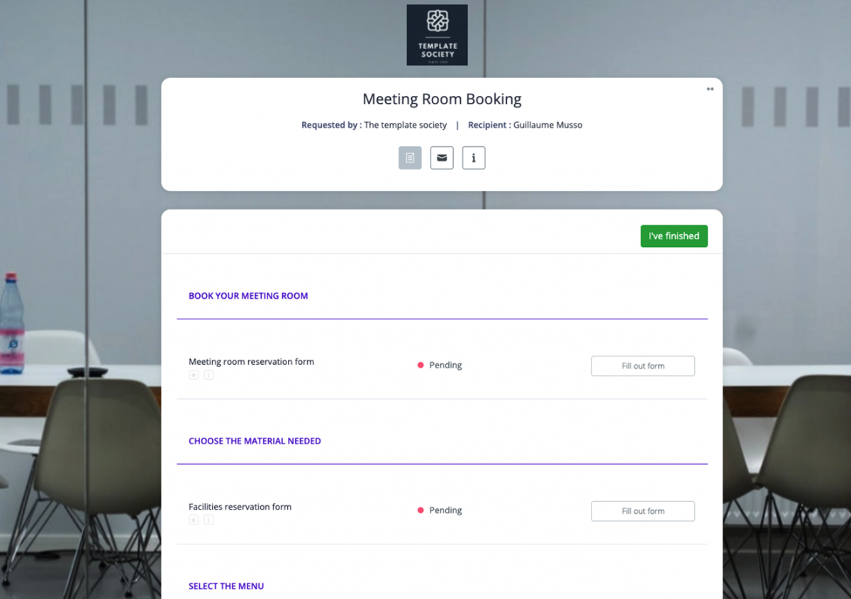Click the Pending status dot for meeting room form
The image size is (851, 599).
tap(420, 365)
